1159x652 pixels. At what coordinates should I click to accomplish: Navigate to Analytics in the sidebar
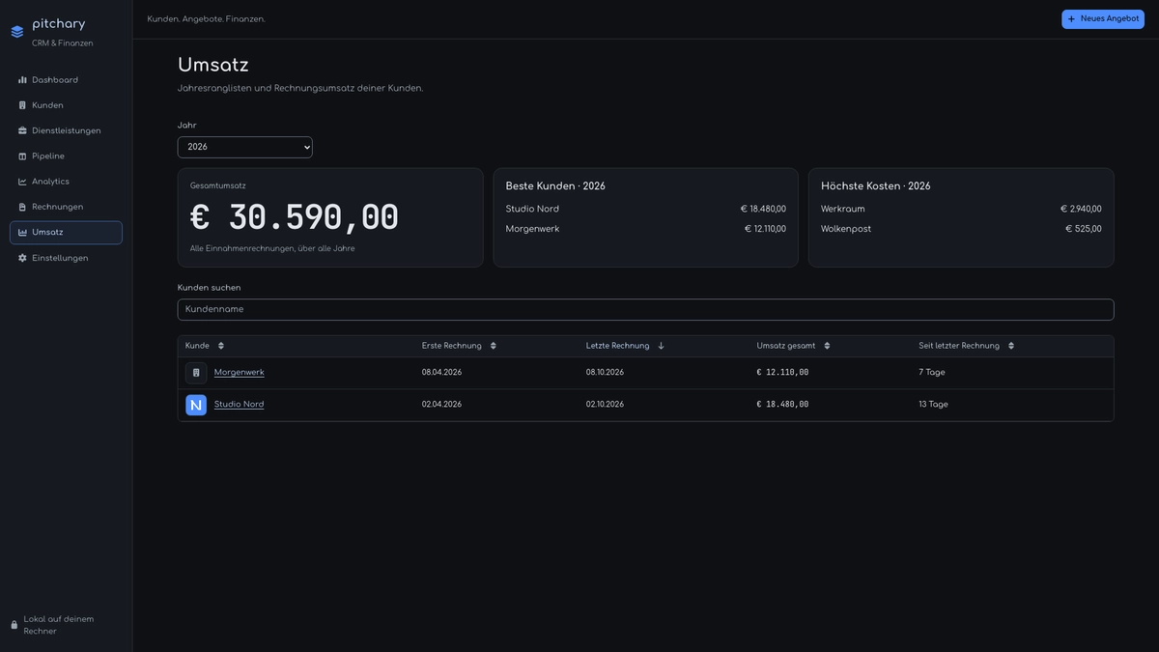(66, 182)
